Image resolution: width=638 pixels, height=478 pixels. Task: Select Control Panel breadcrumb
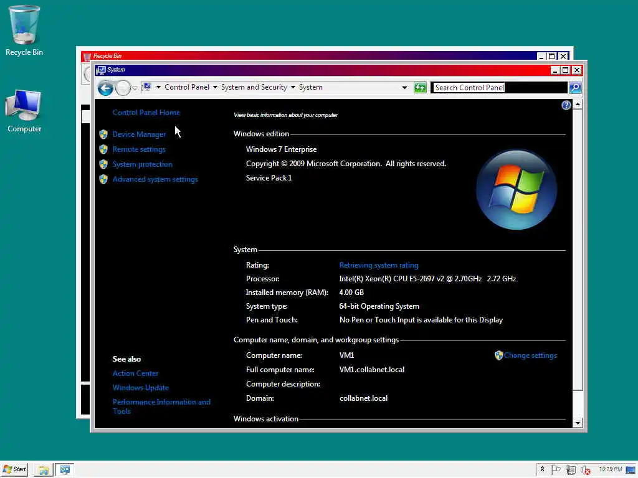click(x=187, y=87)
